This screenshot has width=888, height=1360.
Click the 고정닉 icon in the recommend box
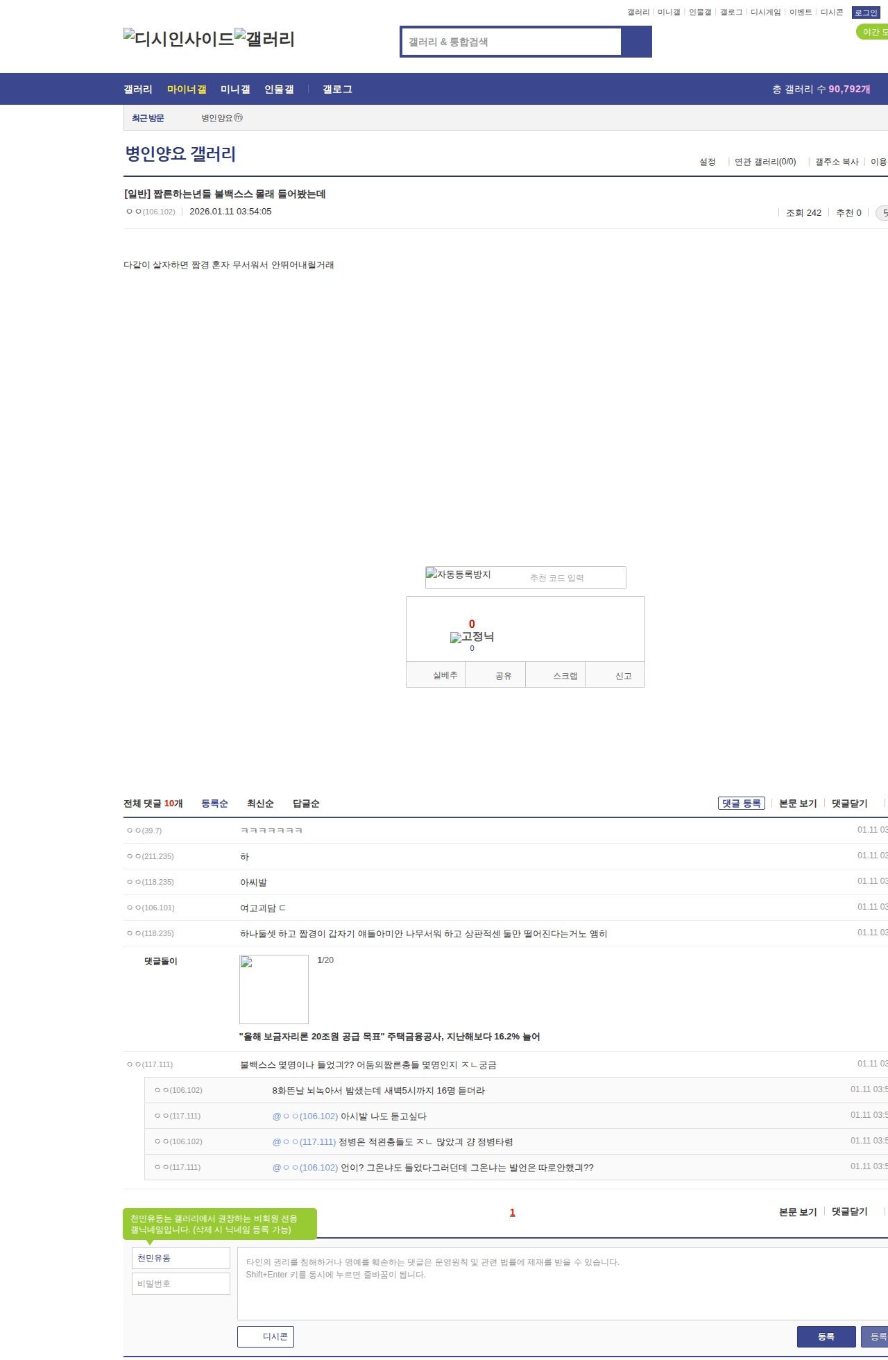click(x=472, y=637)
